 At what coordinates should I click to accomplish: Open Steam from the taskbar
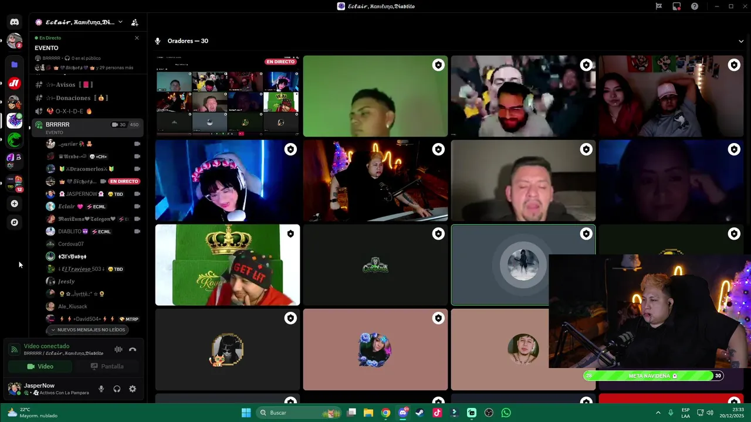pyautogui.click(x=420, y=413)
